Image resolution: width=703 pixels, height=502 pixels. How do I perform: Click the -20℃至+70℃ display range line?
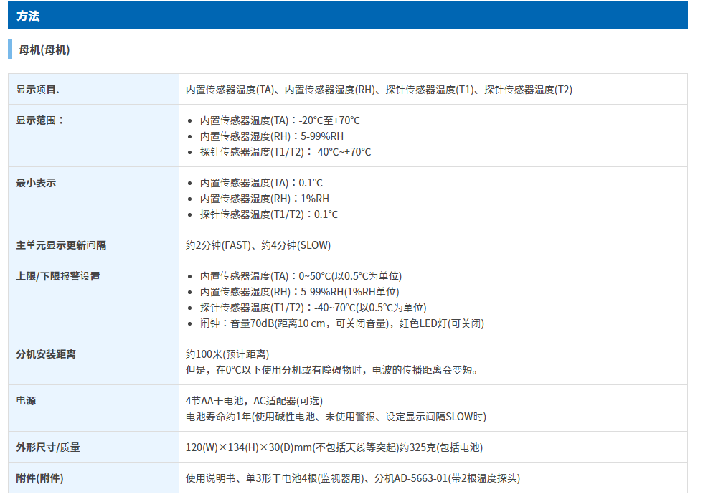tap(280, 120)
